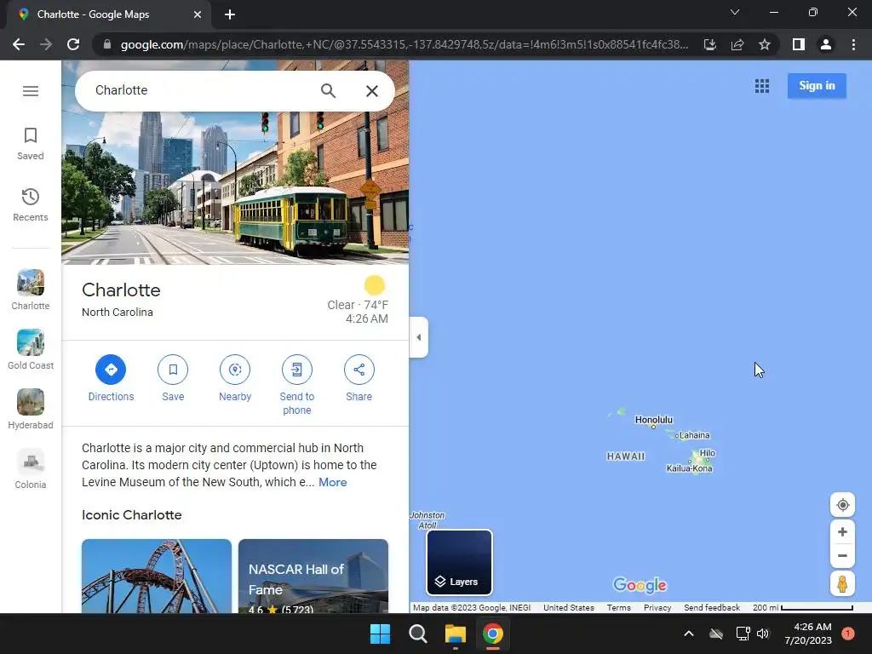Click the search magnifier icon
Viewport: 872px width, 654px height.
(x=328, y=90)
